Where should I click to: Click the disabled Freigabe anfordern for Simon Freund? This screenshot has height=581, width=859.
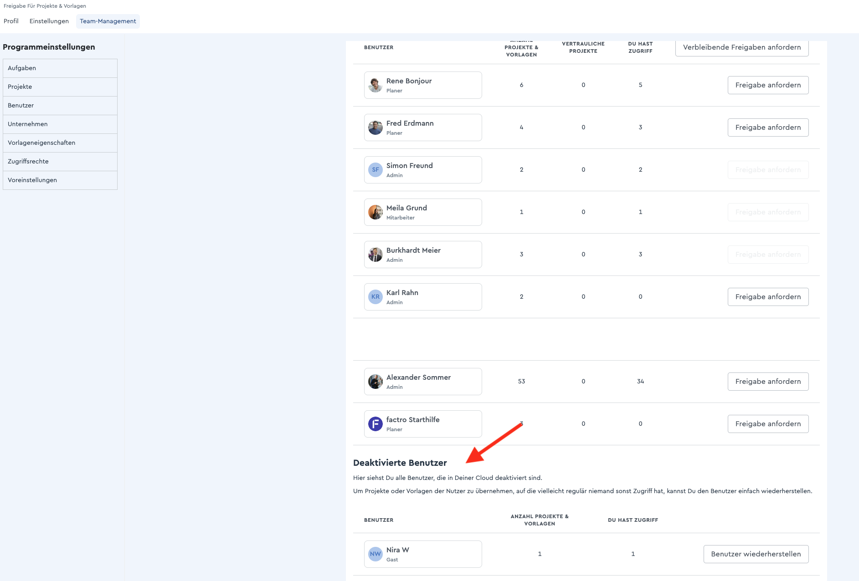pos(768,170)
